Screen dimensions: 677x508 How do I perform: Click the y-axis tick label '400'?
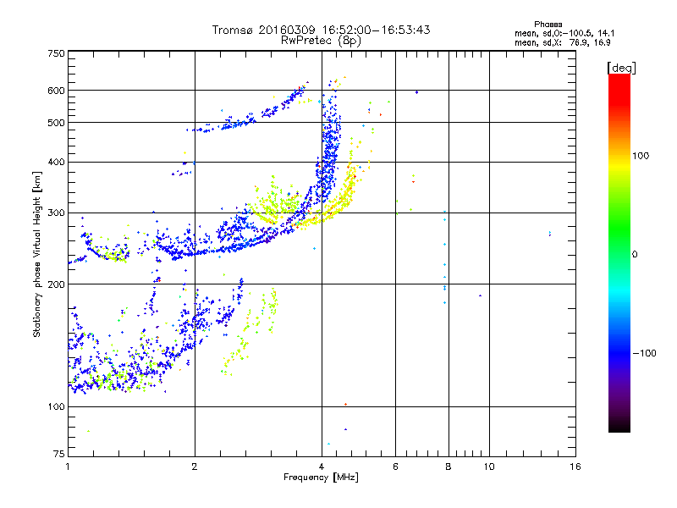coord(56,163)
